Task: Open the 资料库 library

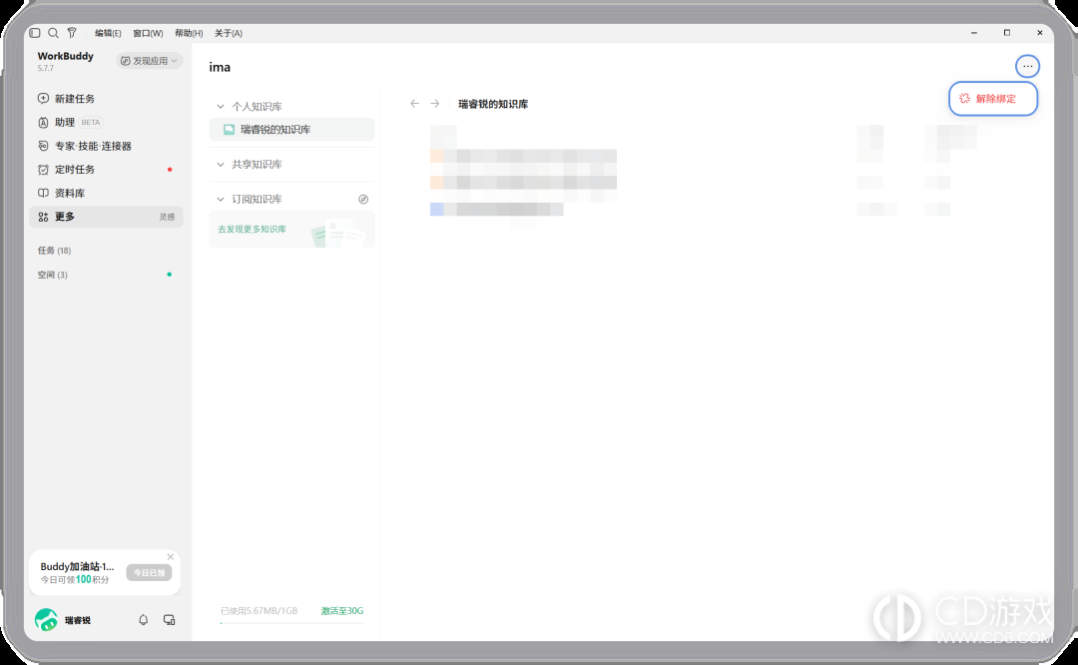Action: [x=107, y=194]
